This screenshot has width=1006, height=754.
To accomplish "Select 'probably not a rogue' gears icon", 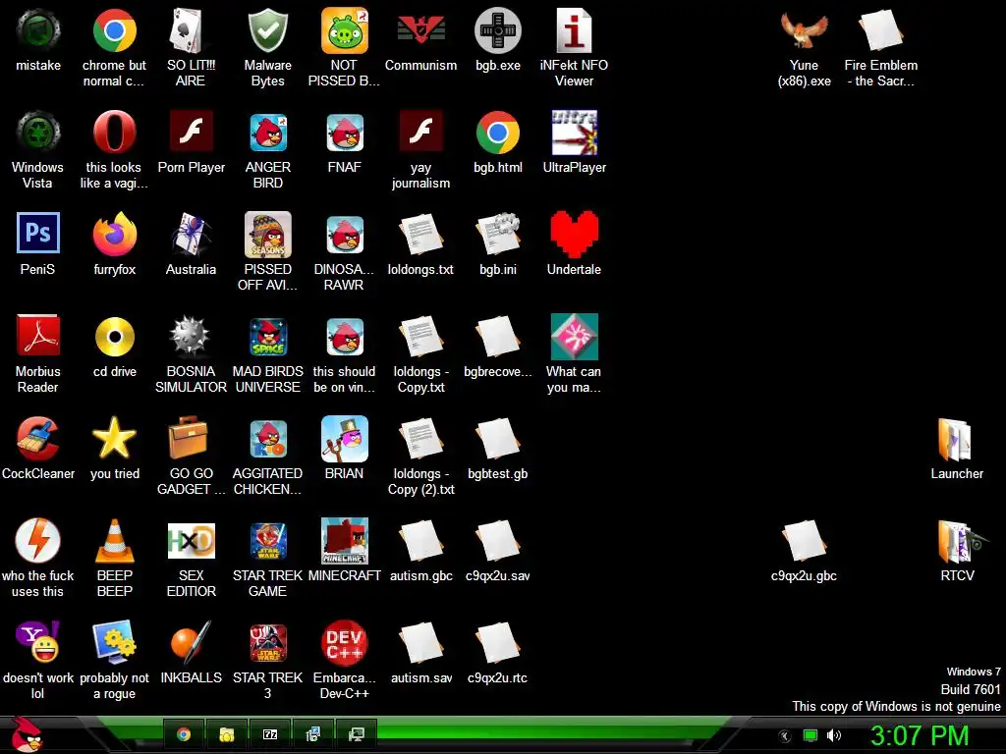I will pyautogui.click(x=114, y=642).
